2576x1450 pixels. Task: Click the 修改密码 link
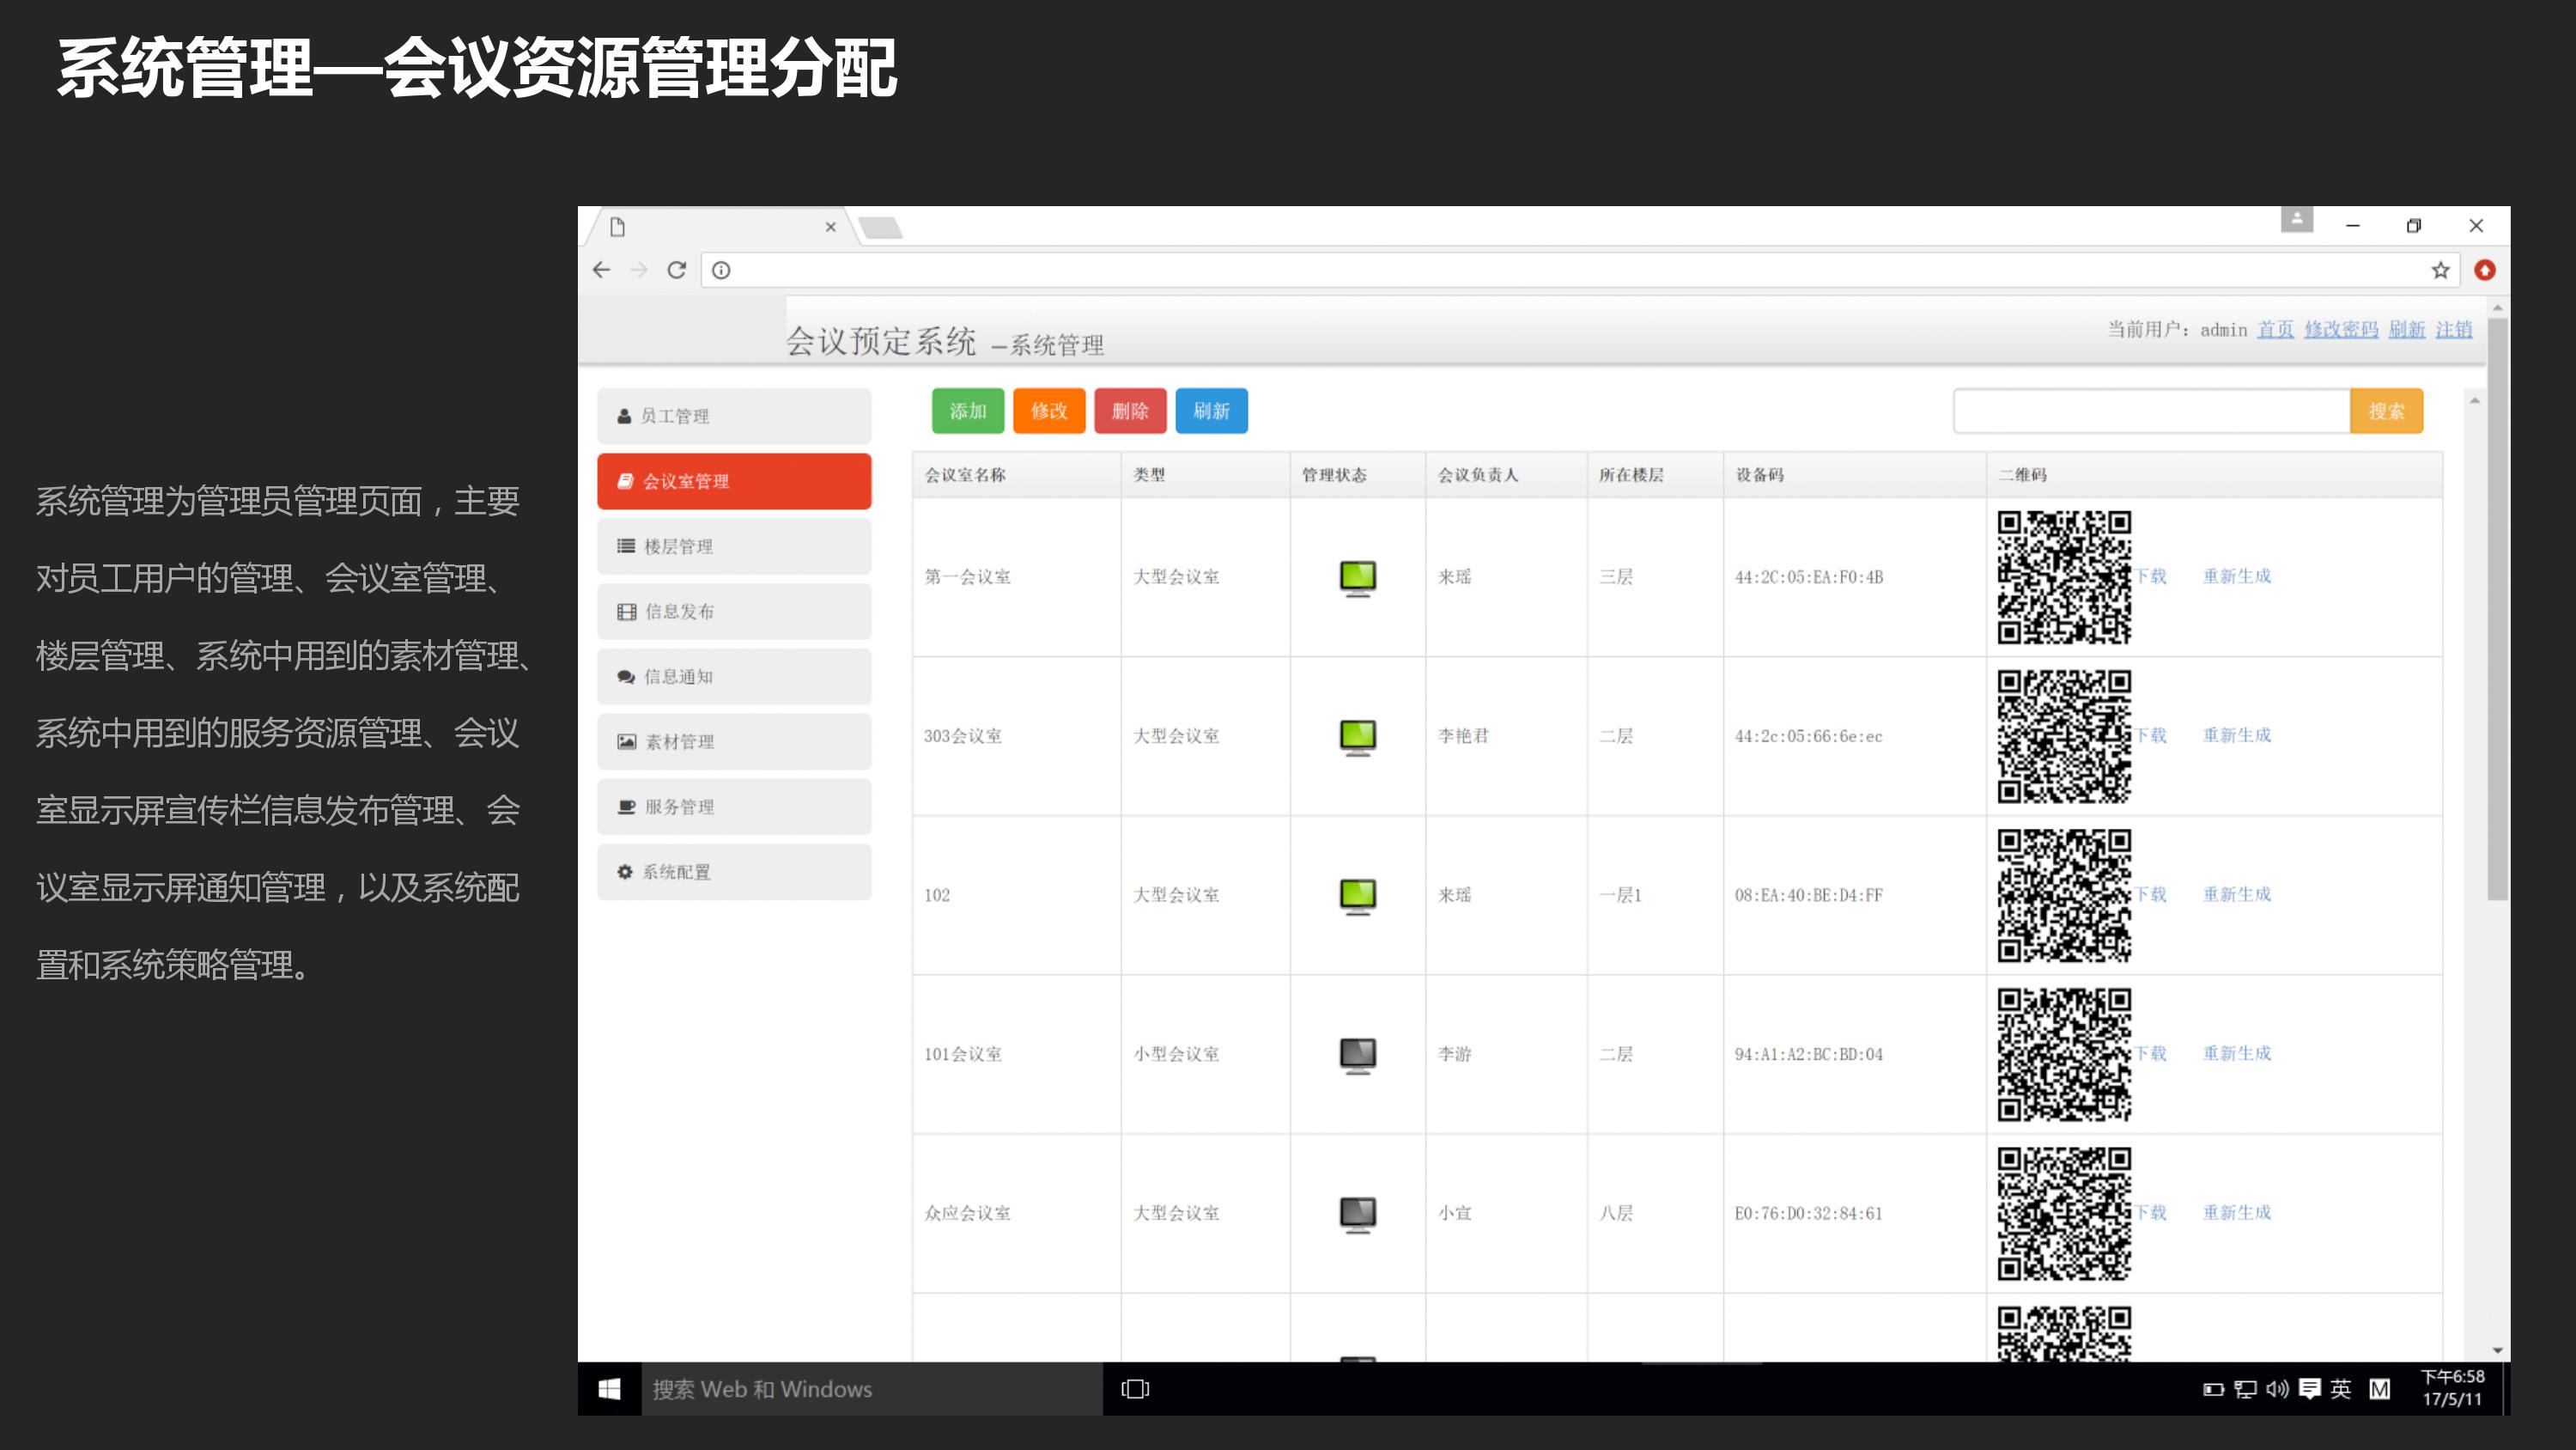(2341, 329)
